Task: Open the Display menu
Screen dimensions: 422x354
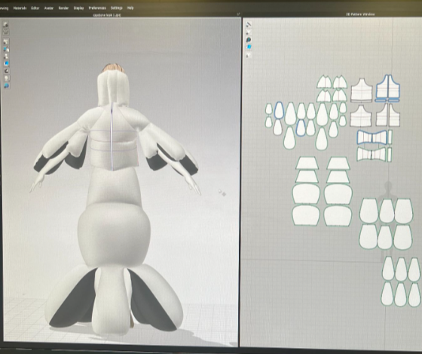Action: [x=78, y=8]
